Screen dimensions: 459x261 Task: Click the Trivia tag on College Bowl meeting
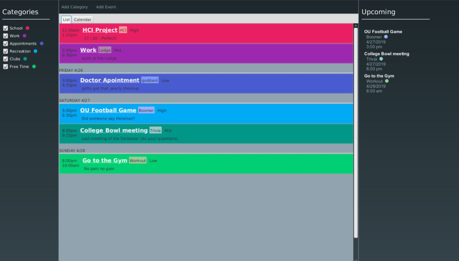(155, 130)
